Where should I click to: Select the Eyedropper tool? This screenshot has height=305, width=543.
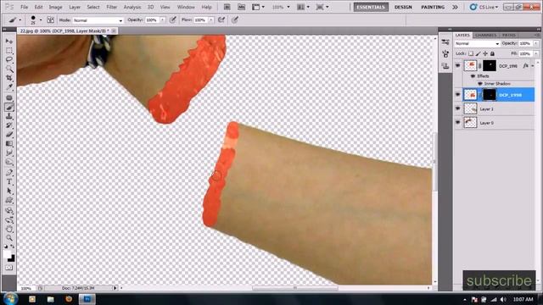9,87
